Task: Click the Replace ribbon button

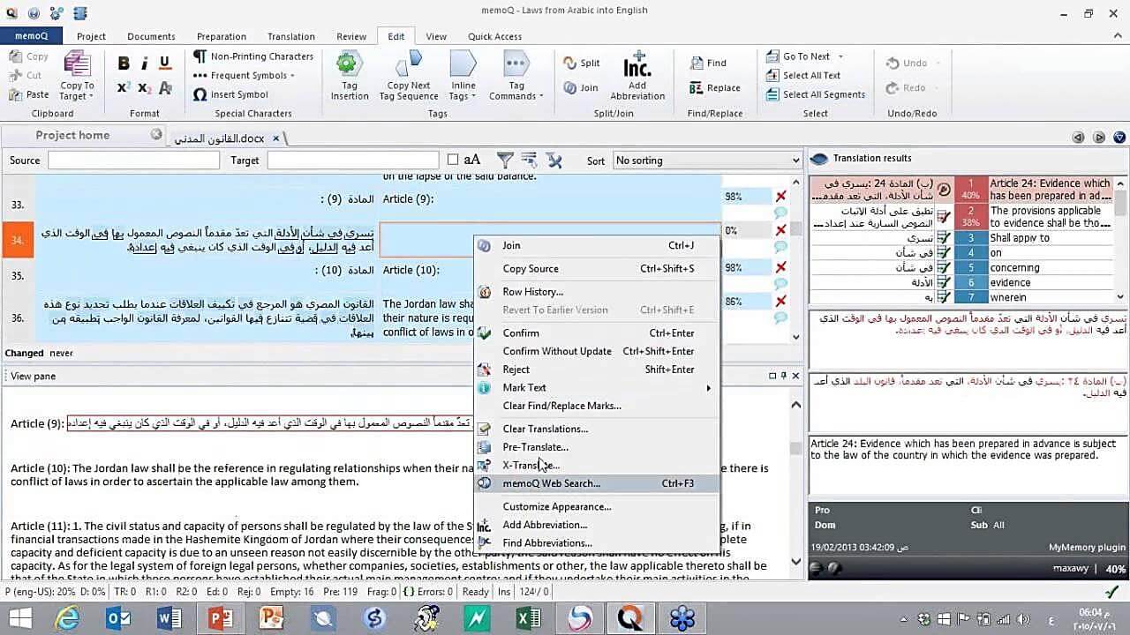Action: click(x=715, y=87)
